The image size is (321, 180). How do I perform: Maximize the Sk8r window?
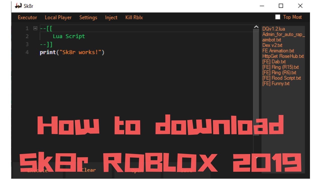281,6
